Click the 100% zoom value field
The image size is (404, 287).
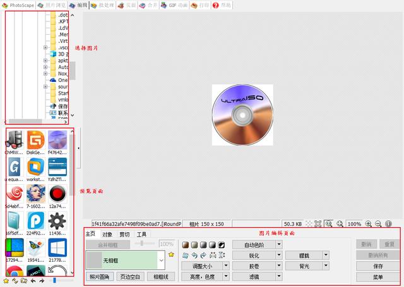pos(354,224)
